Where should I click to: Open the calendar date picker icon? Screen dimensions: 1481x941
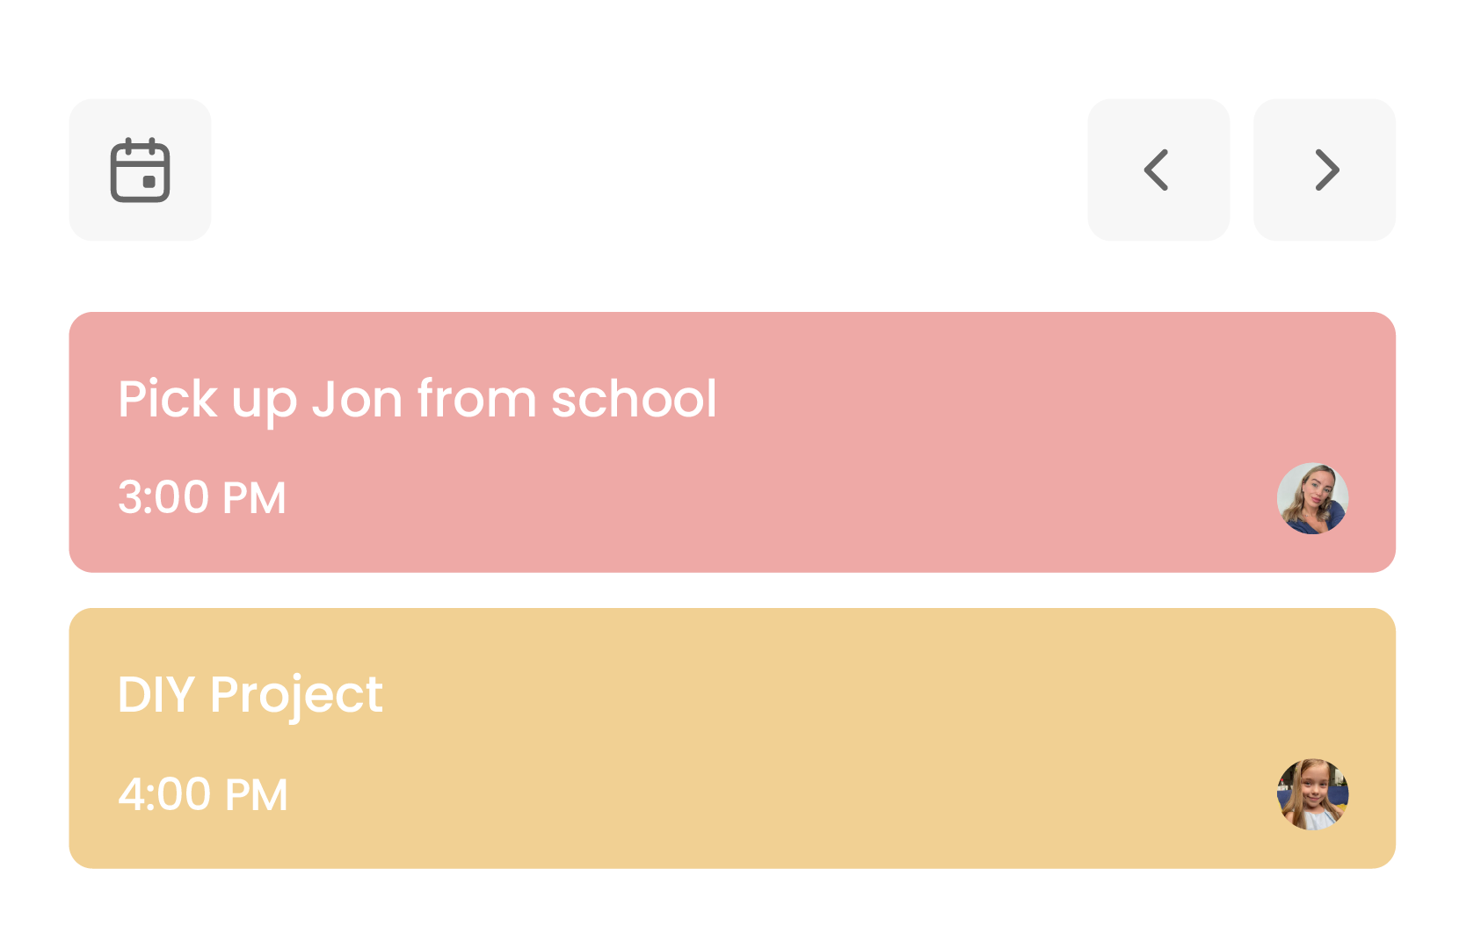coord(140,170)
